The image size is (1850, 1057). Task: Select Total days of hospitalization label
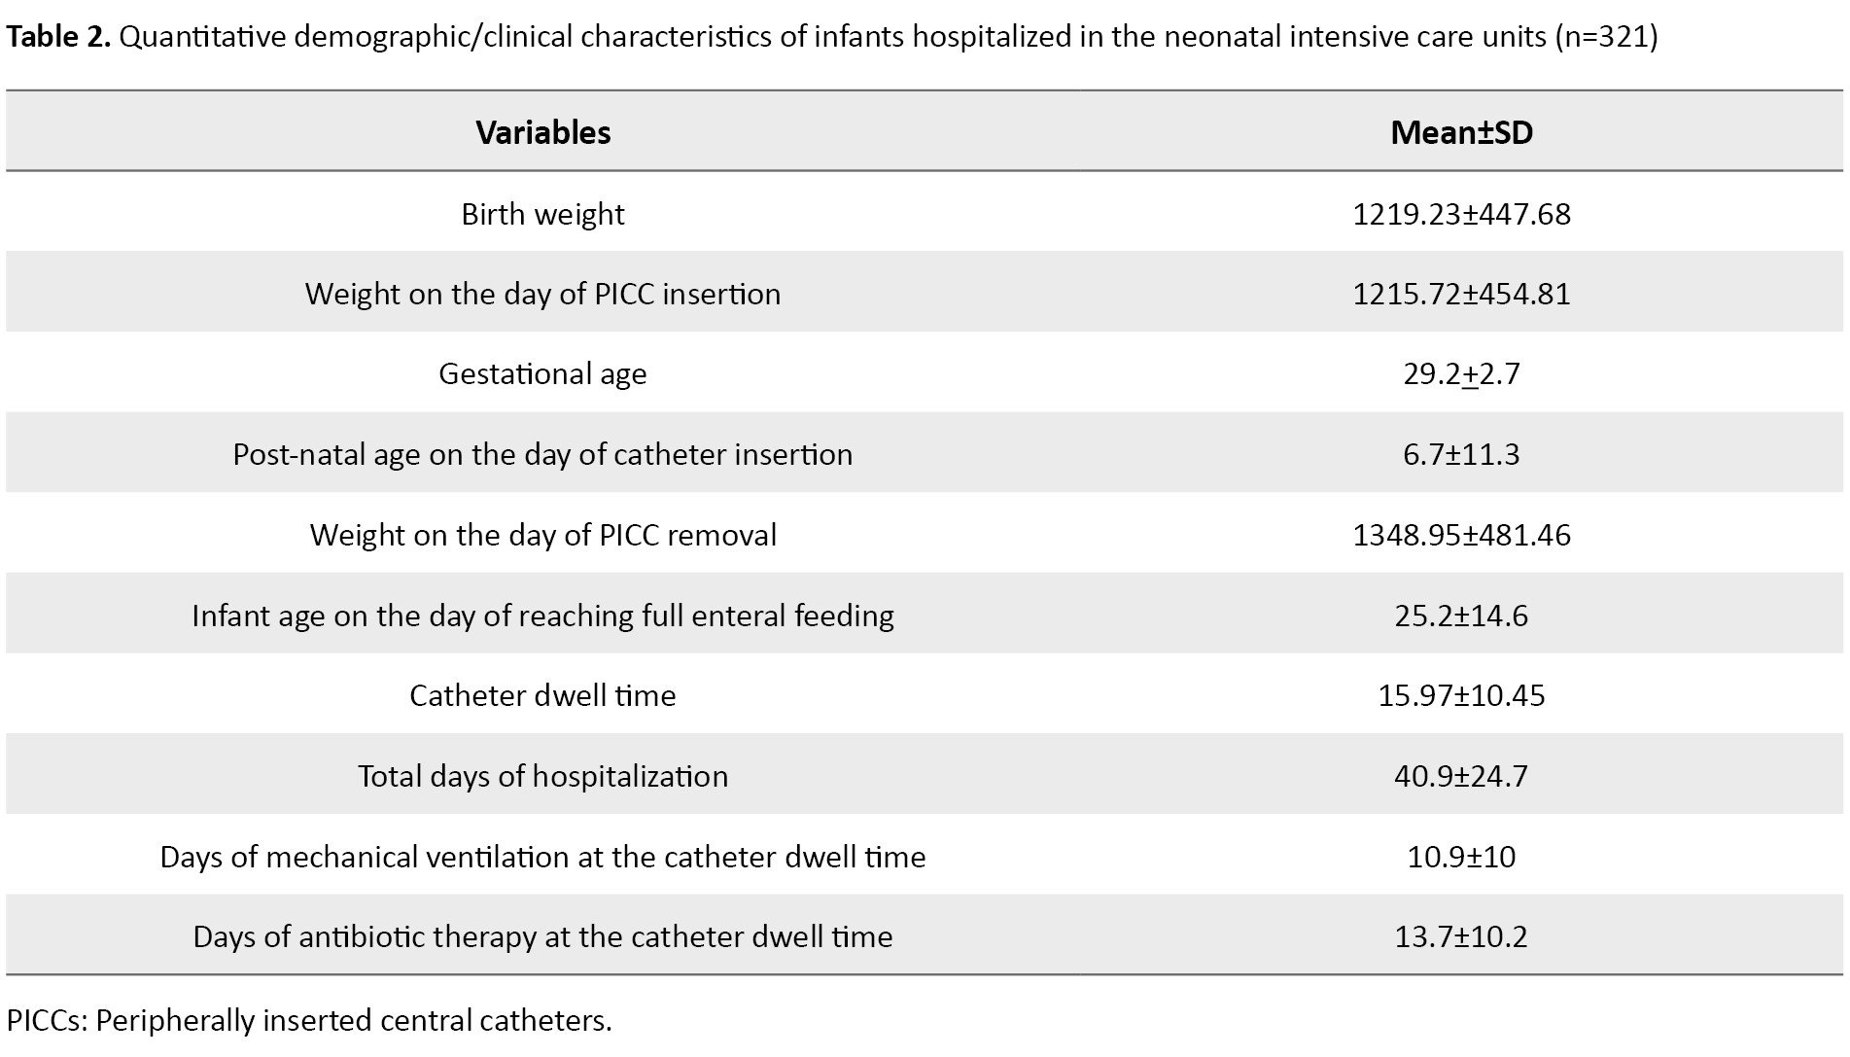542,776
